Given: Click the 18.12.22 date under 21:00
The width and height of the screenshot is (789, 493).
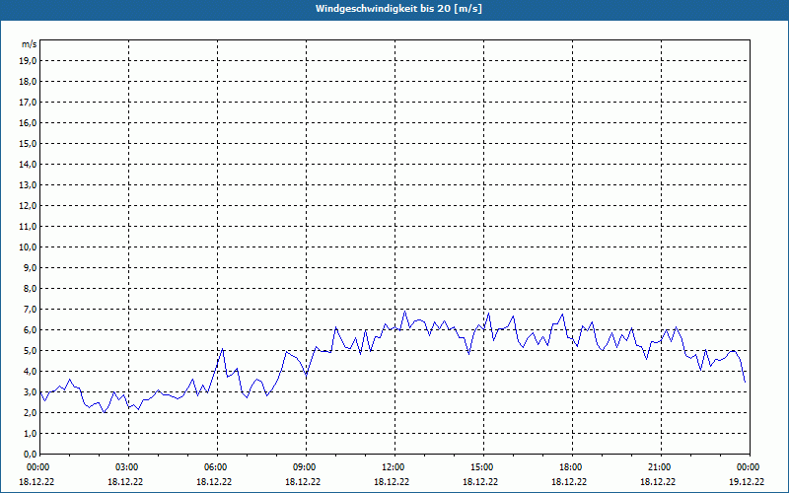Looking at the screenshot, I should 658,482.
